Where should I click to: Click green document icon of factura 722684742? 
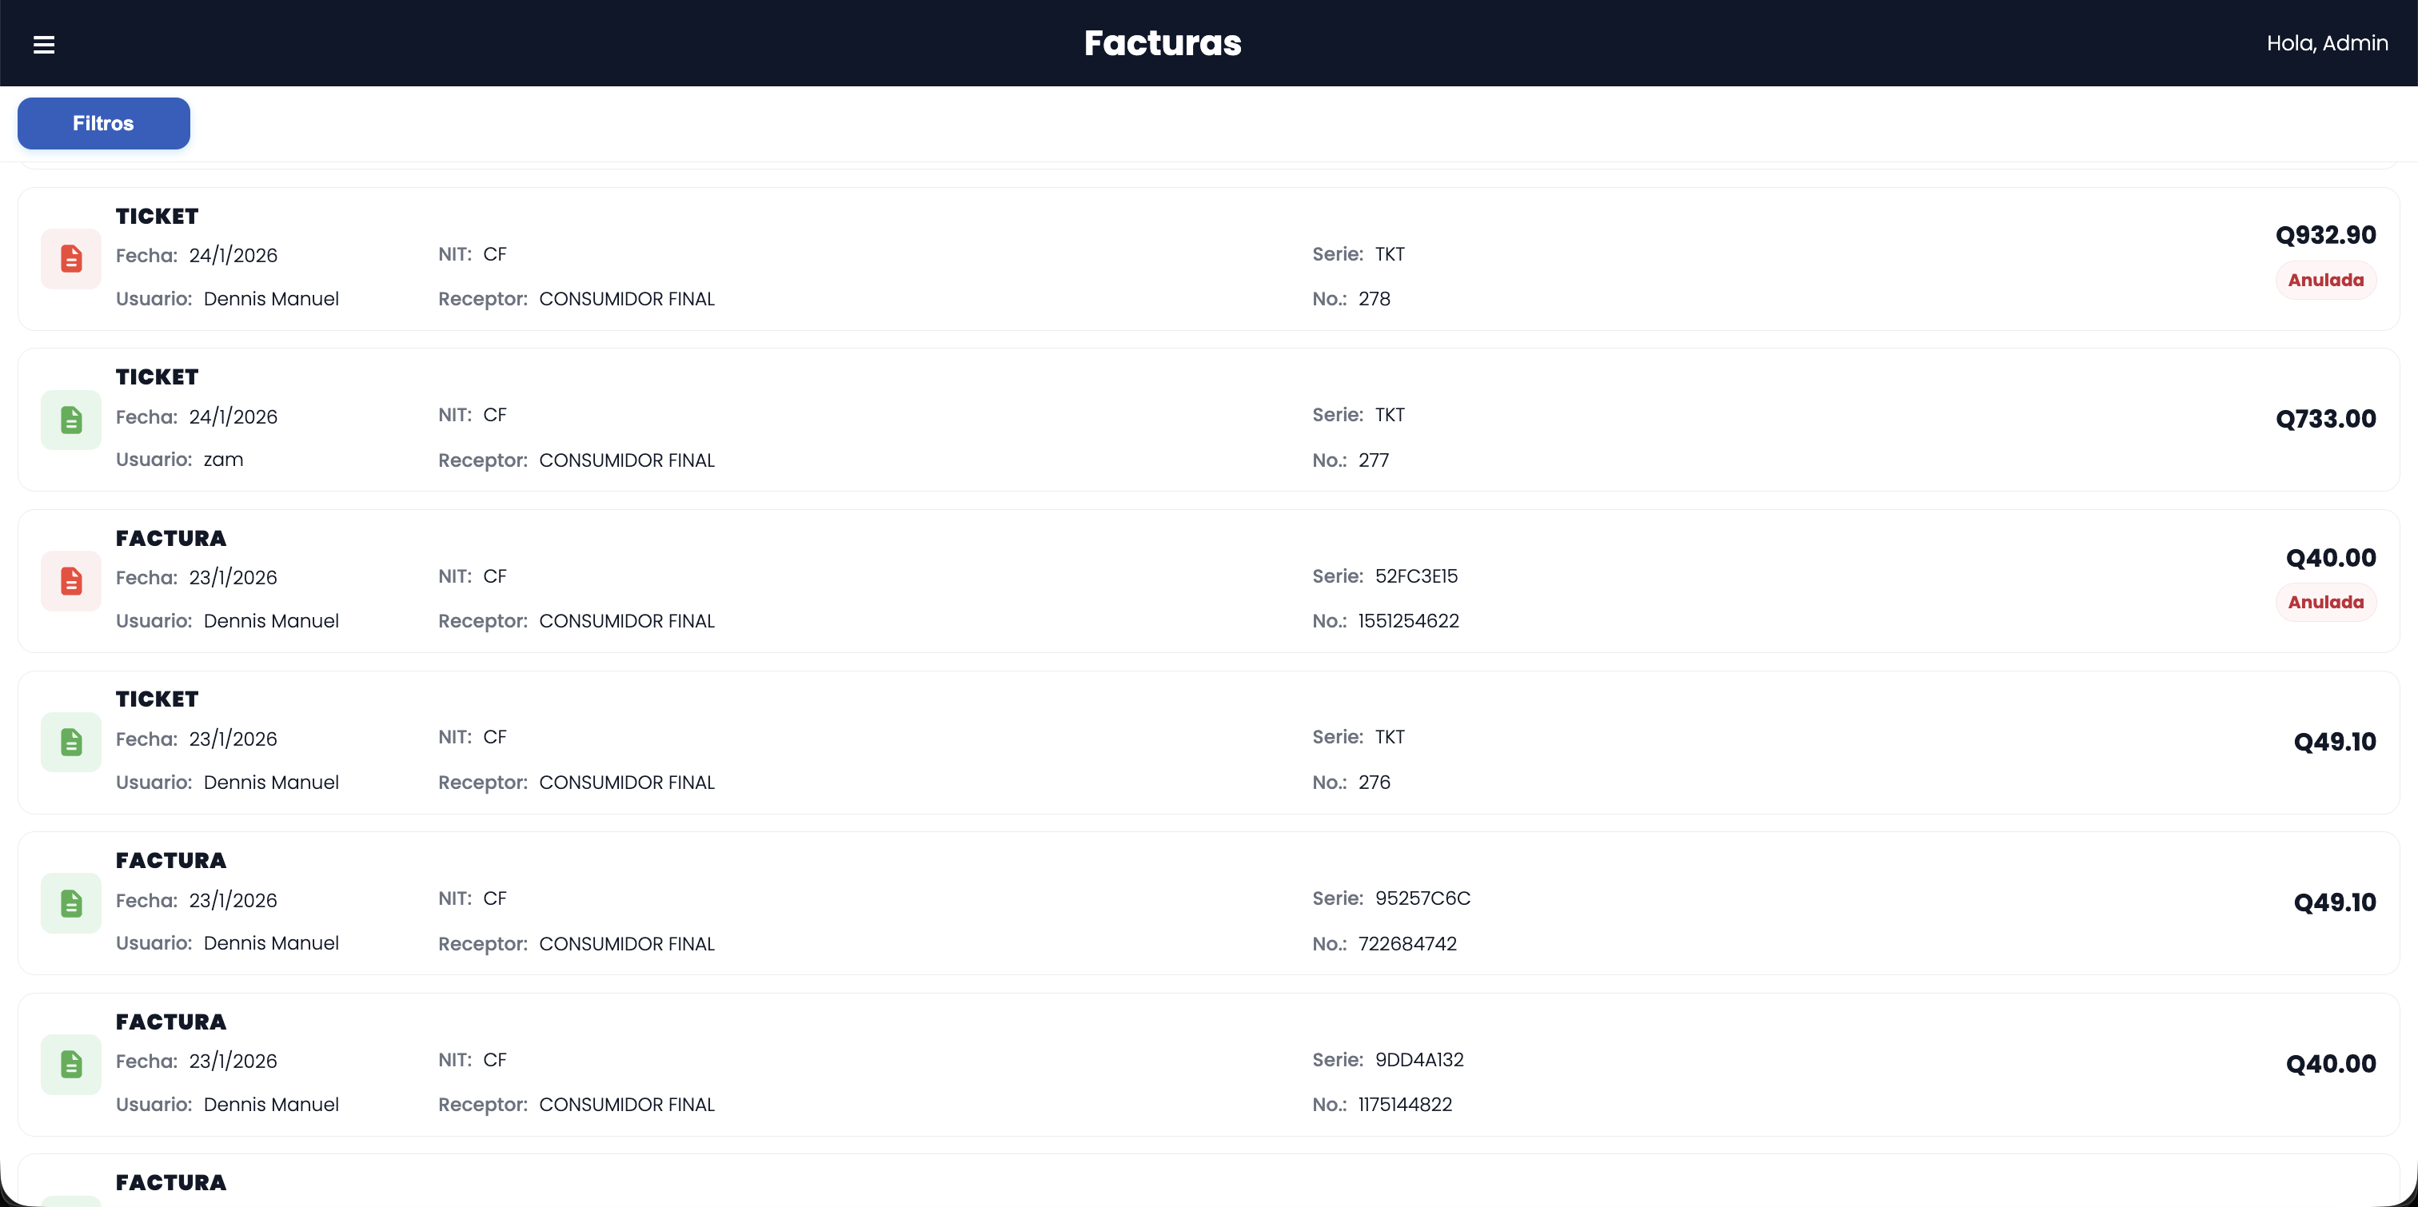coord(71,903)
